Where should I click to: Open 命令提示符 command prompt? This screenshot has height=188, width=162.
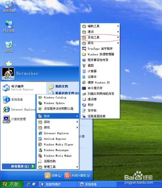point(100,88)
